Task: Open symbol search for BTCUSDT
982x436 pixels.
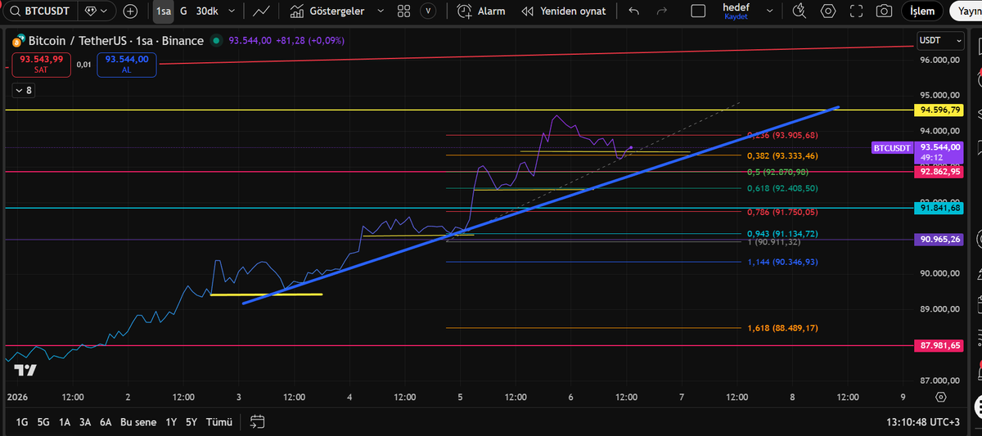Action: click(39, 11)
